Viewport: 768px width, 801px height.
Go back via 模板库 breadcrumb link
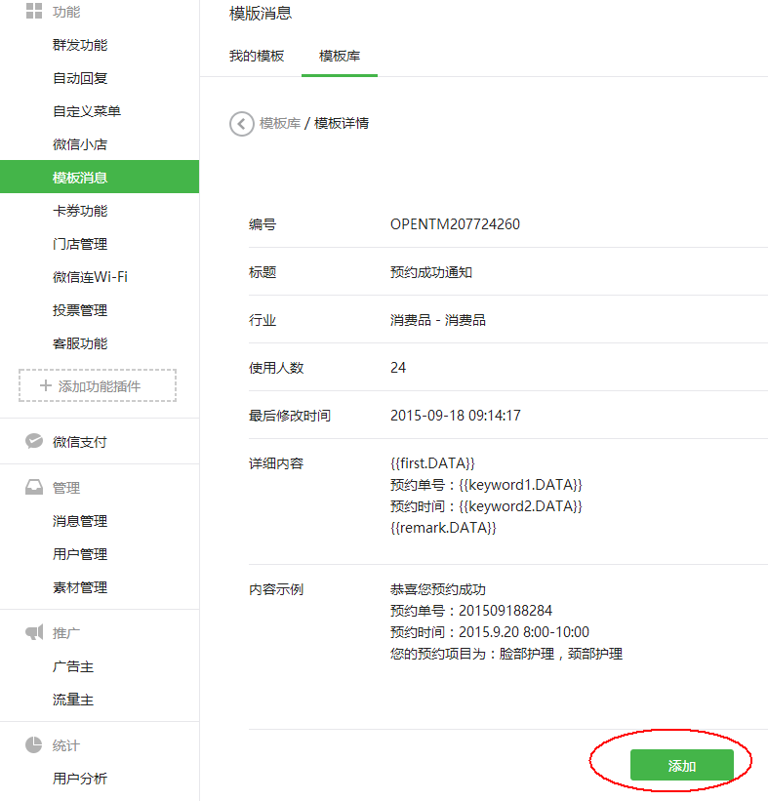click(x=279, y=123)
